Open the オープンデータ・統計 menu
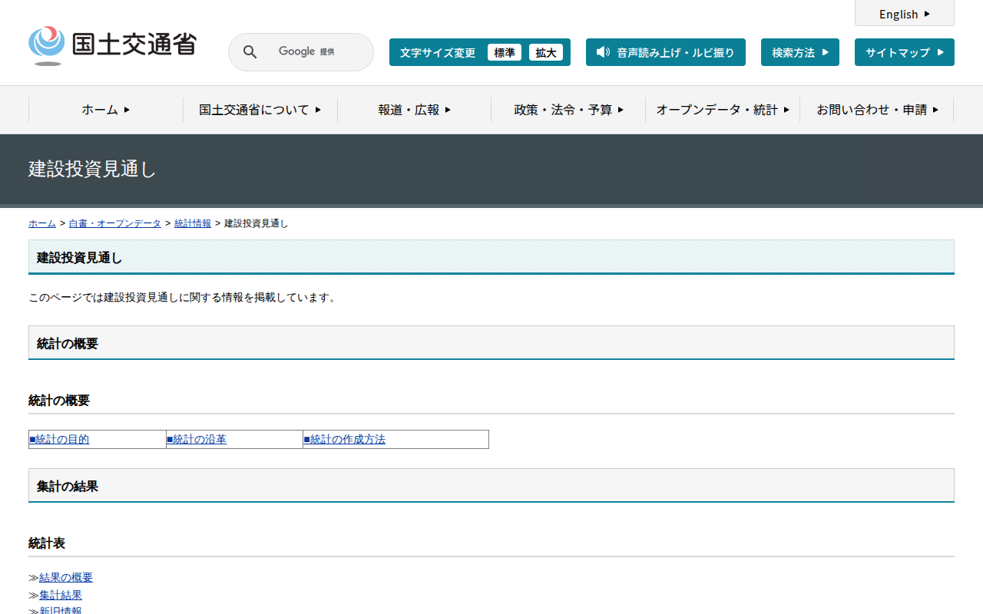The height and width of the screenshot is (614, 983). (722, 110)
